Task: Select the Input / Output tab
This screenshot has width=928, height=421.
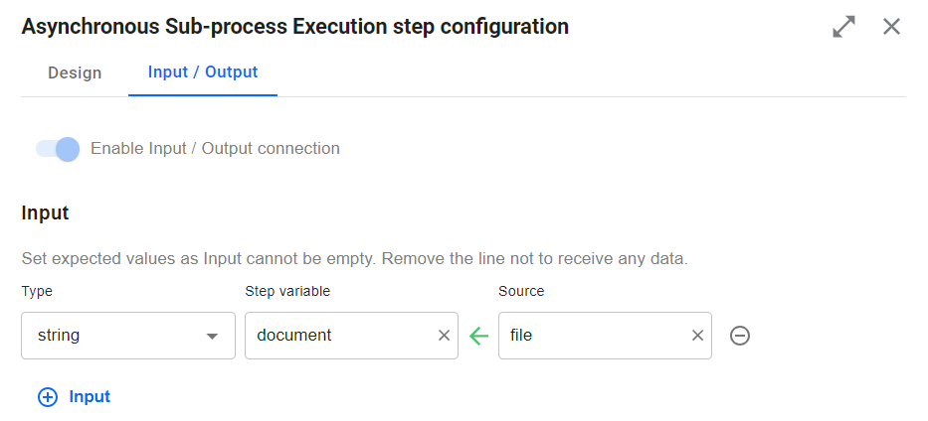Action: (203, 72)
